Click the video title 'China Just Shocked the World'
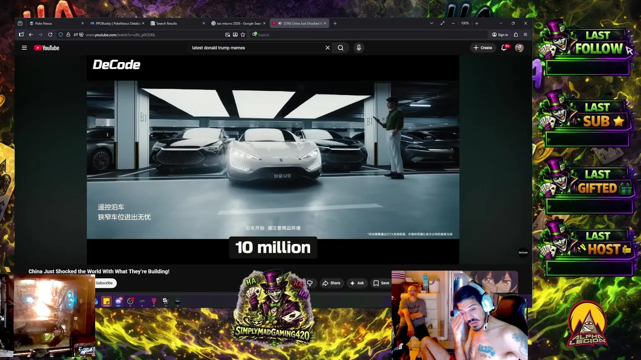641x360 pixels. point(99,271)
